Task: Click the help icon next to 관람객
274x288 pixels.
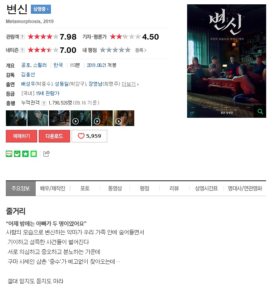Action: pos(22,37)
